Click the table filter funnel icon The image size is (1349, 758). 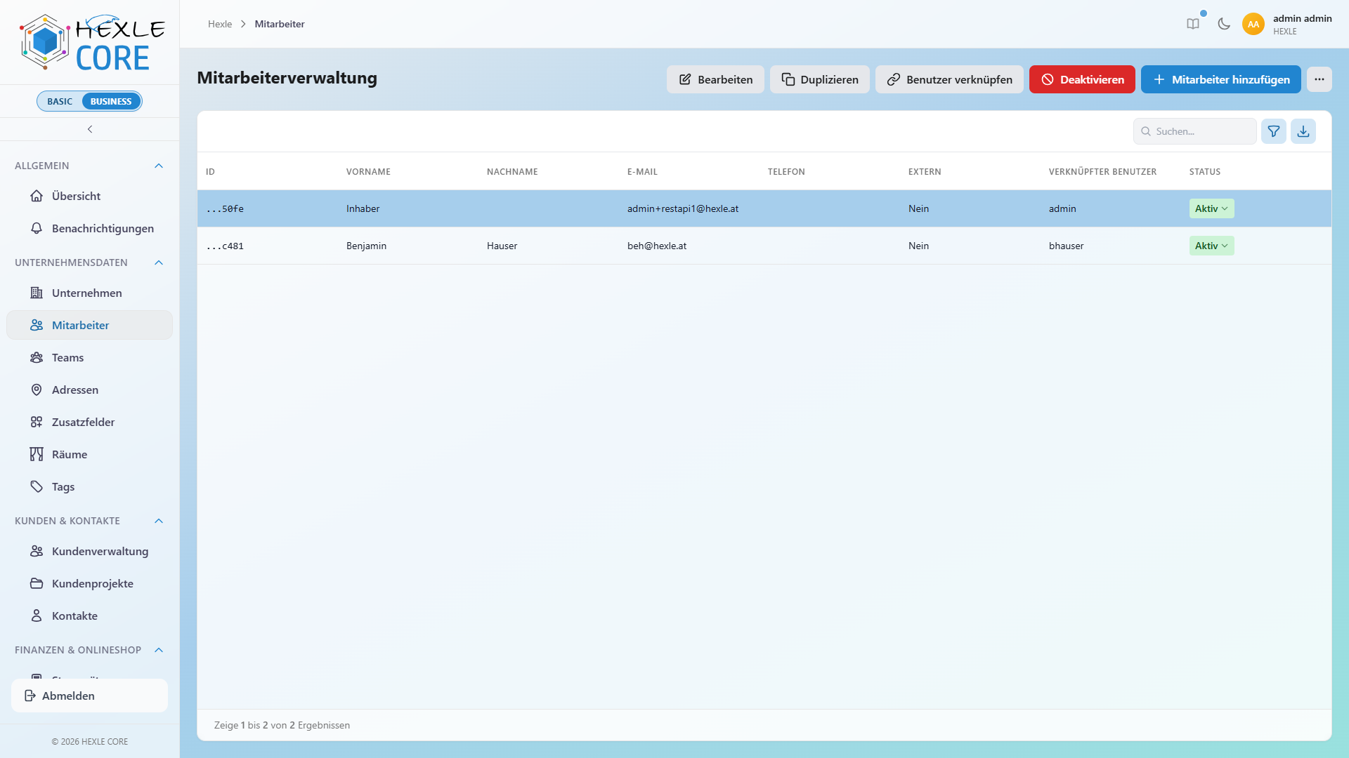click(1274, 131)
